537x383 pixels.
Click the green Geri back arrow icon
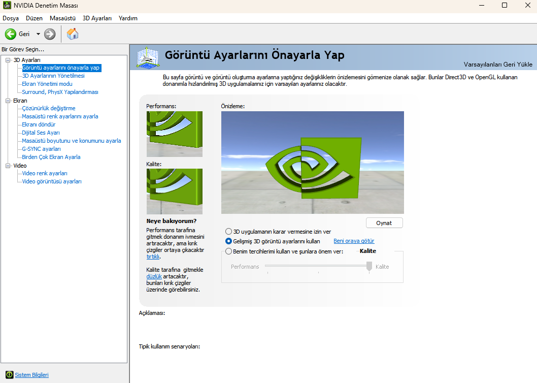coord(10,34)
